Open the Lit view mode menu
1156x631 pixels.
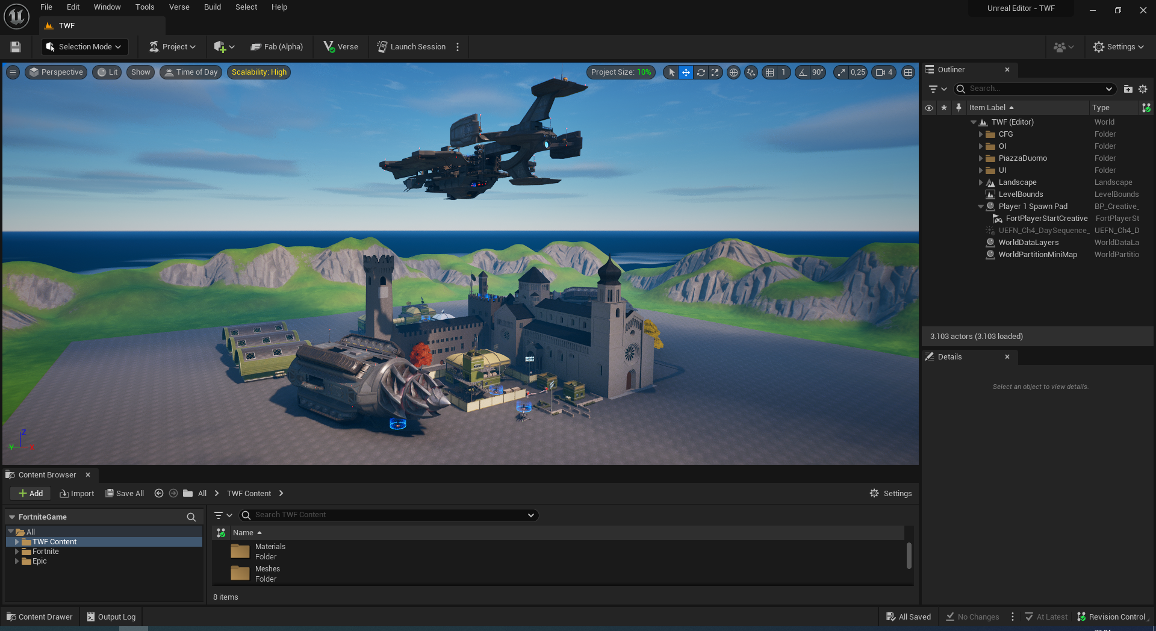[x=108, y=72]
